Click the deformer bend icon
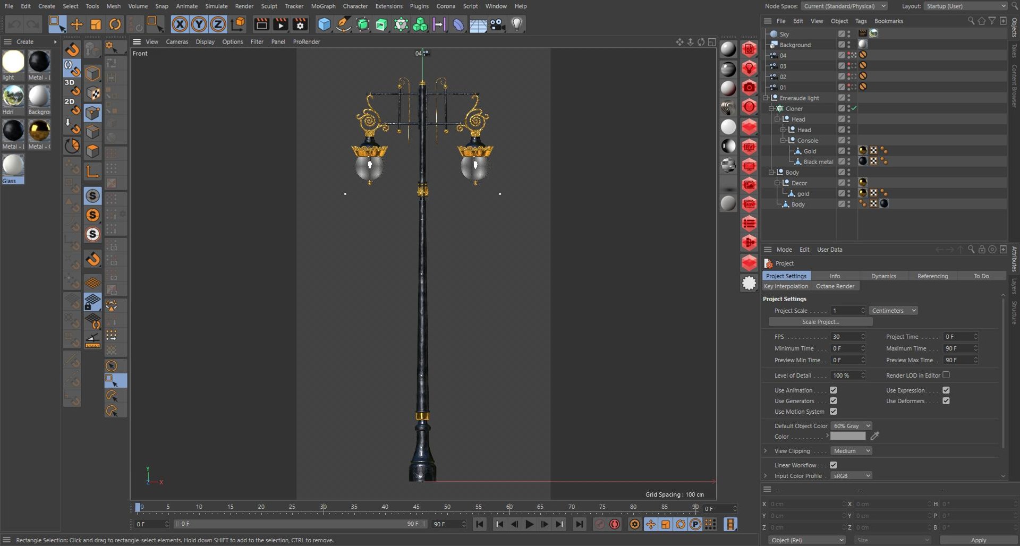1020x546 pixels. (x=458, y=24)
